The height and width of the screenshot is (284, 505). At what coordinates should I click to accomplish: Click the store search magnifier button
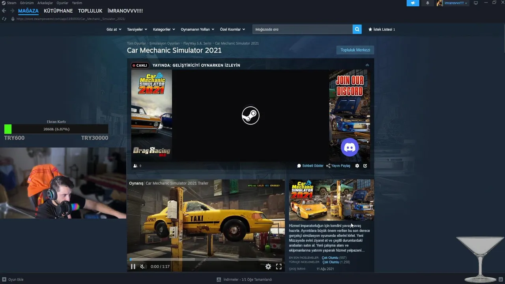pyautogui.click(x=357, y=29)
